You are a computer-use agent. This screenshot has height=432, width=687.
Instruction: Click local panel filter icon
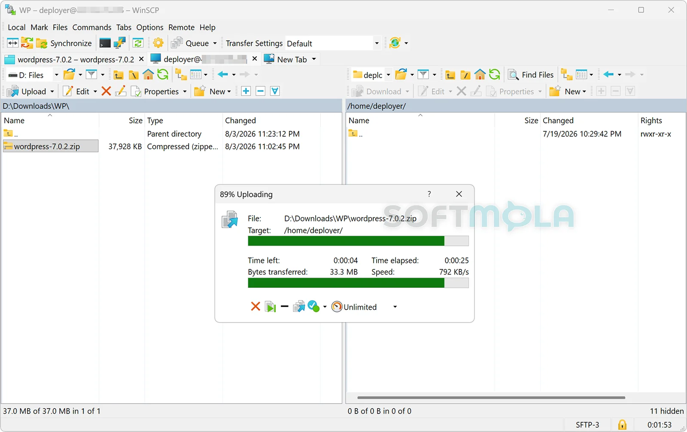pos(91,75)
